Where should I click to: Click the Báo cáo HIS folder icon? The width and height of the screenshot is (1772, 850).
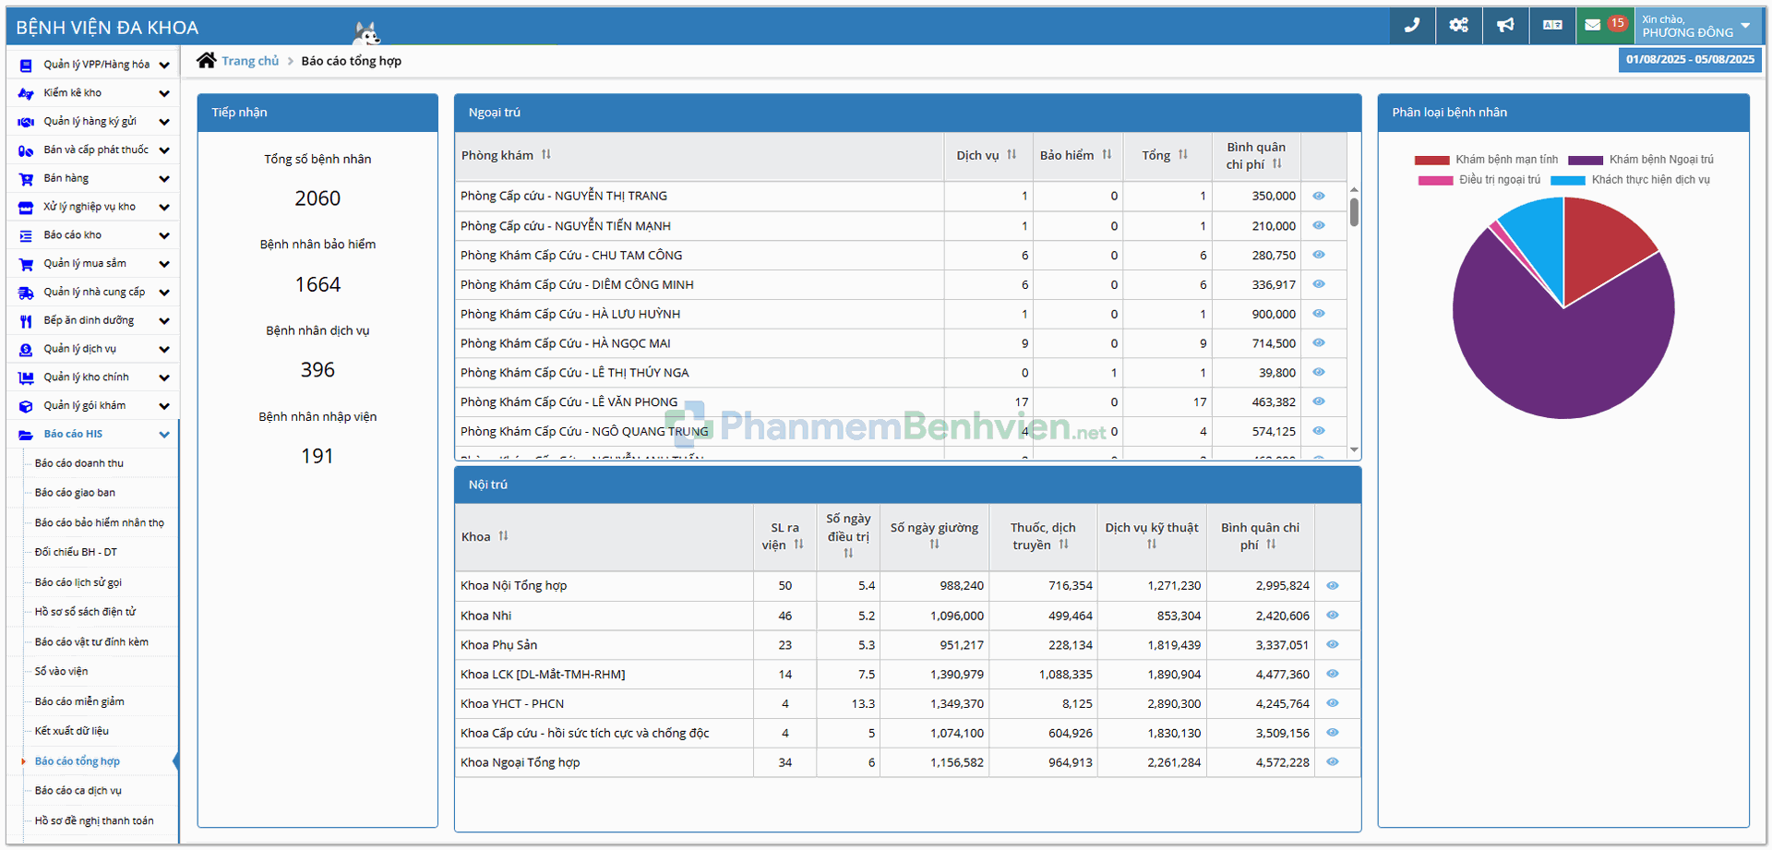[x=26, y=435]
